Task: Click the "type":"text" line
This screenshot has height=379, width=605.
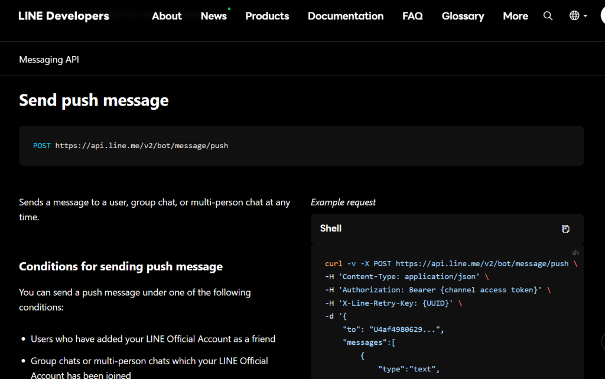Action: [x=409, y=369]
